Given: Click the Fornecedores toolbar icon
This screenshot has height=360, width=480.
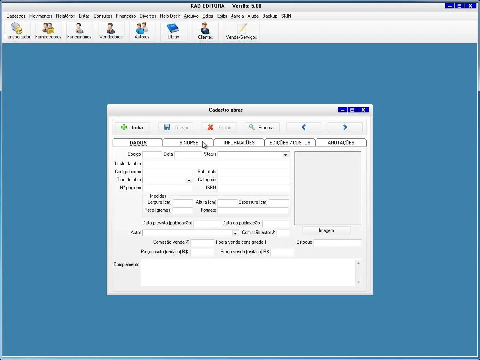Looking at the screenshot, I should [48, 31].
